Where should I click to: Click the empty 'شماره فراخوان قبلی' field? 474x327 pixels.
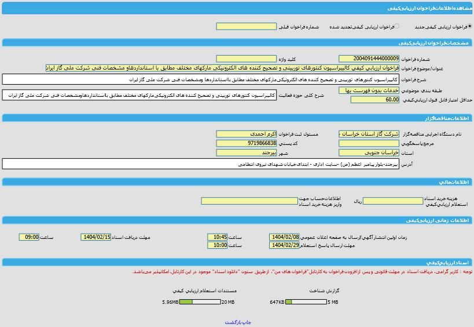(x=246, y=27)
